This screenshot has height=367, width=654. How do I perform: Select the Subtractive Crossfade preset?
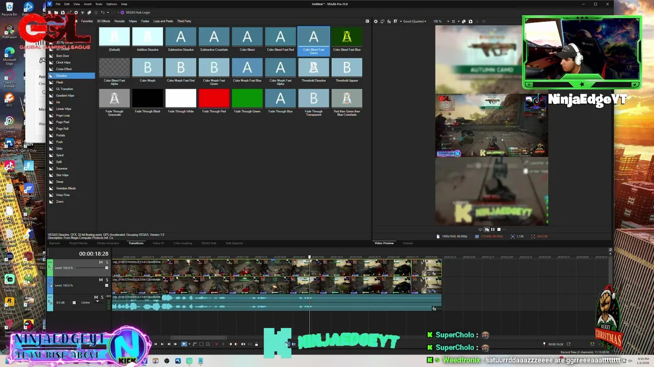point(214,40)
